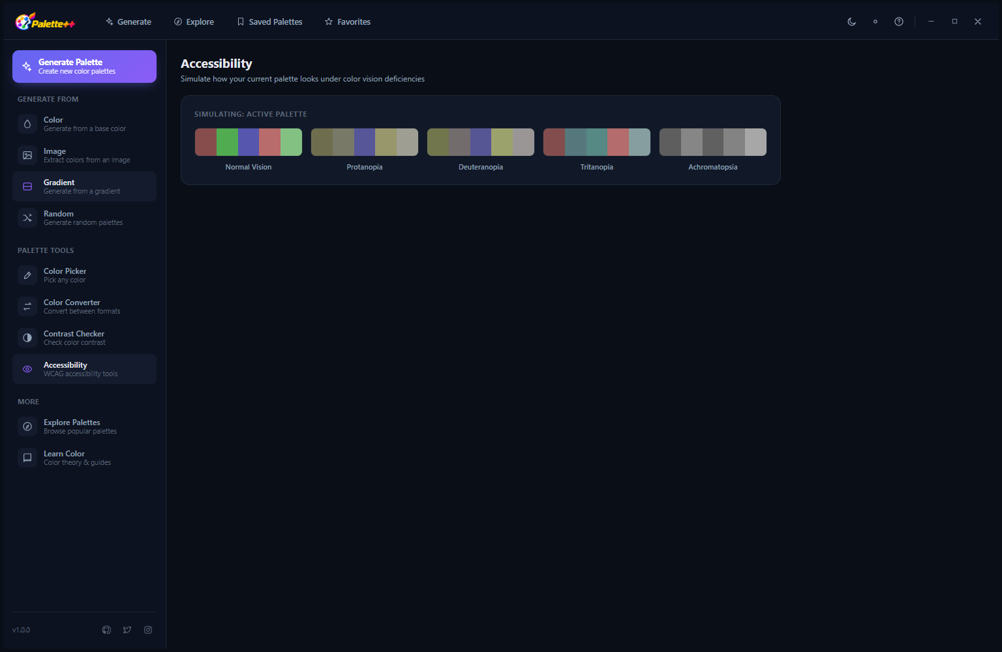Click compass icon in Explore tab
1002x652 pixels.
[x=178, y=22]
